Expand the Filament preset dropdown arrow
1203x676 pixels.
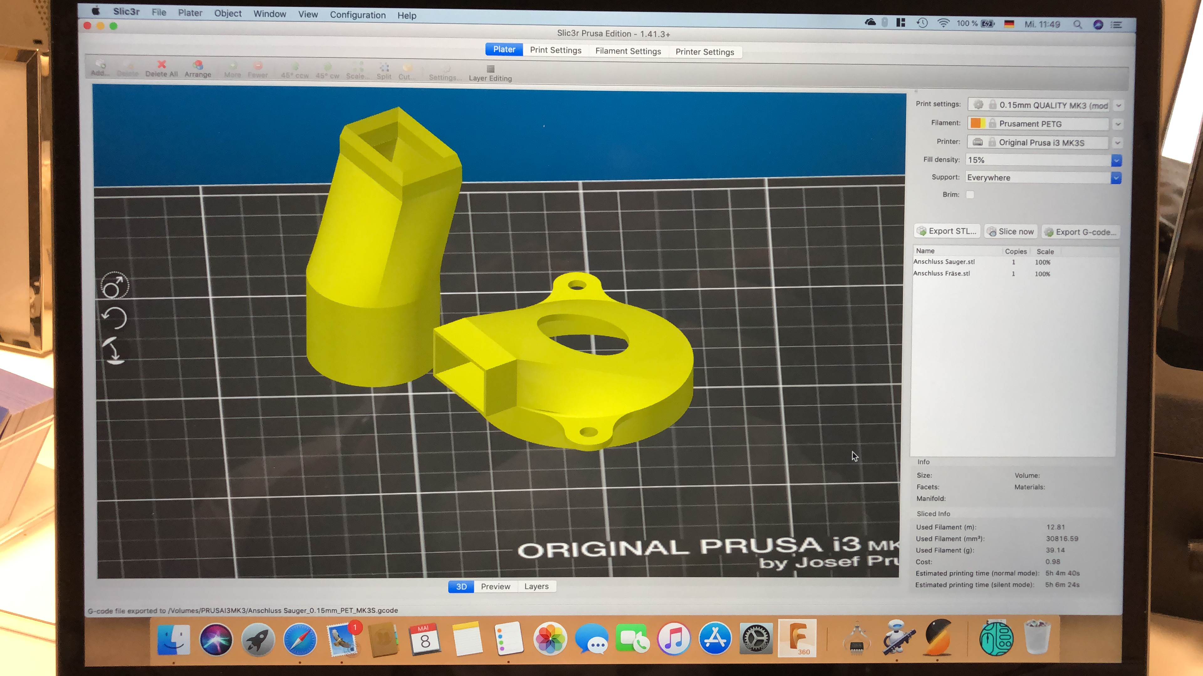point(1118,124)
